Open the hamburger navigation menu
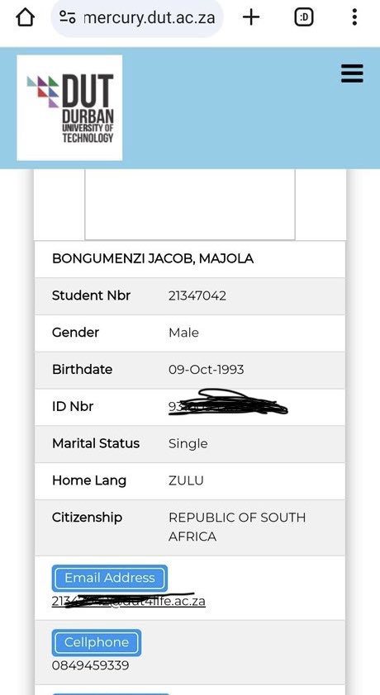Viewport: 380px width, 695px height. [x=352, y=73]
